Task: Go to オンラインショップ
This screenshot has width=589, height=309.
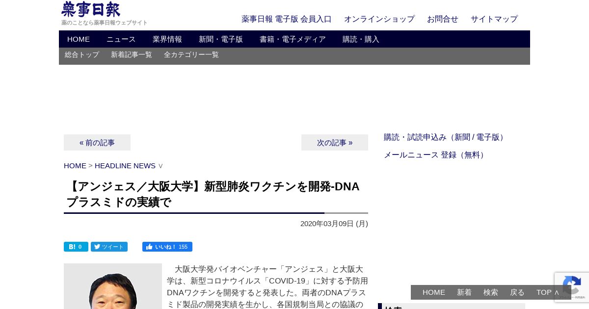Action: pos(379,19)
